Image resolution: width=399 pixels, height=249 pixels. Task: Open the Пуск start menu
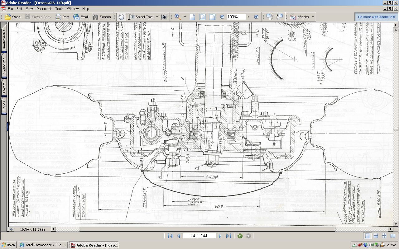(9, 245)
